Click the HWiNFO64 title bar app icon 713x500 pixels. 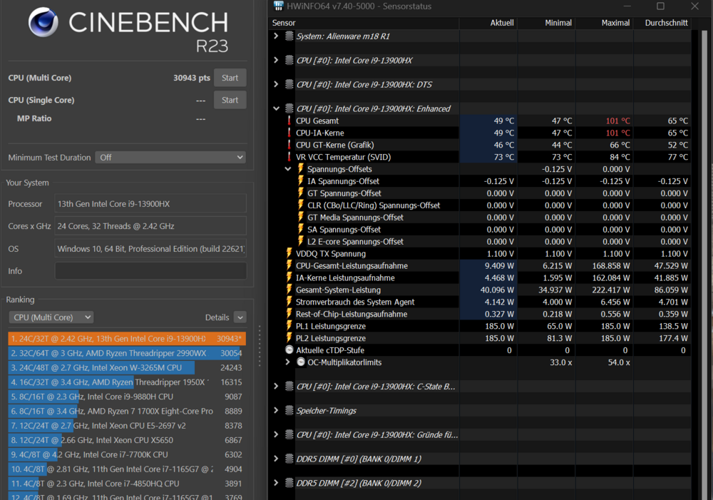pos(278,6)
